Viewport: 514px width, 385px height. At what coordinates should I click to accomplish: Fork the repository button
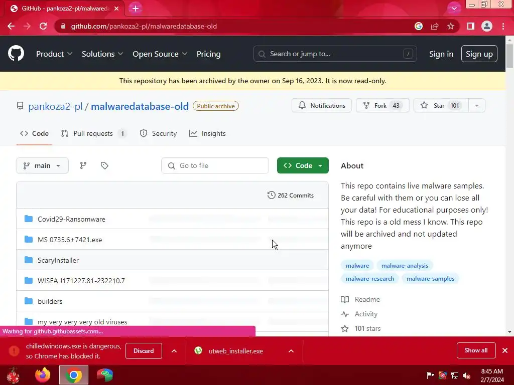coord(382,105)
